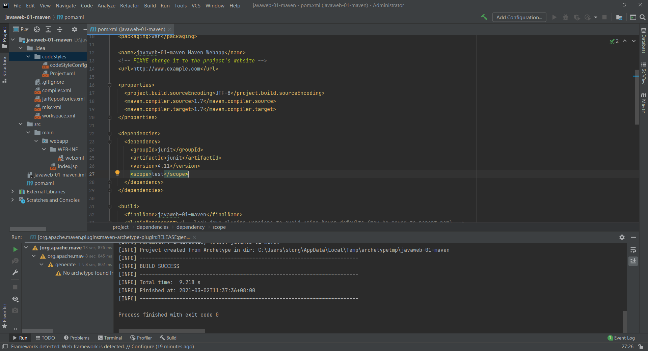Open the Project view dropdown
648x351 pixels.
(x=21, y=29)
